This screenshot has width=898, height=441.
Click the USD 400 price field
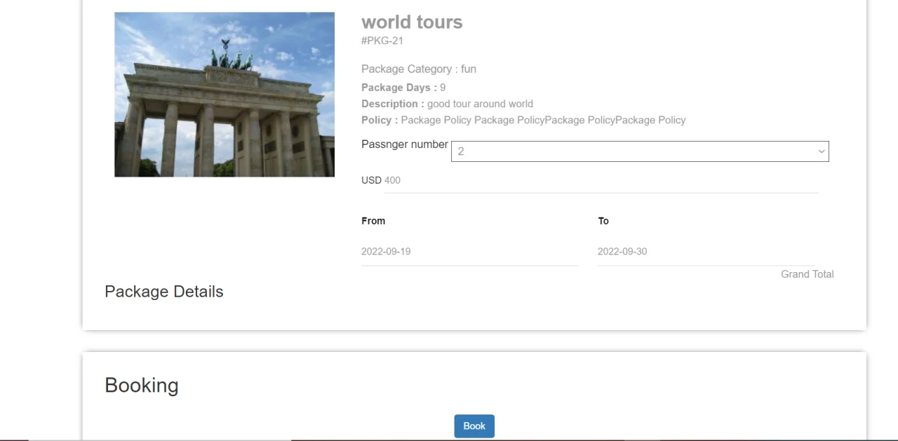pyautogui.click(x=601, y=181)
